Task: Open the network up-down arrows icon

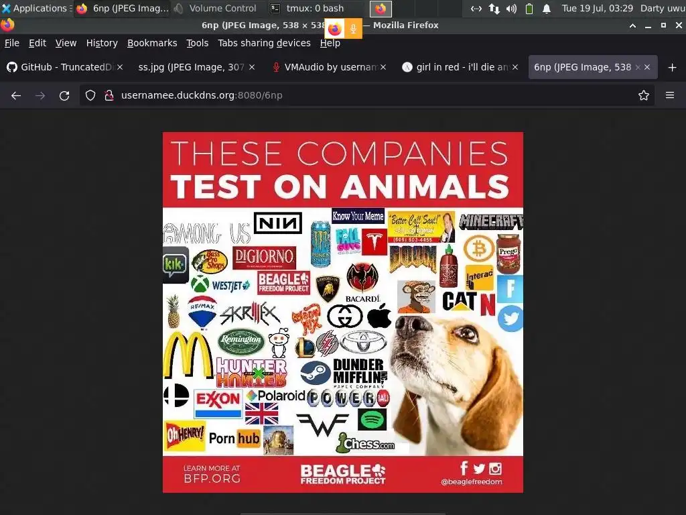Action: (x=494, y=8)
